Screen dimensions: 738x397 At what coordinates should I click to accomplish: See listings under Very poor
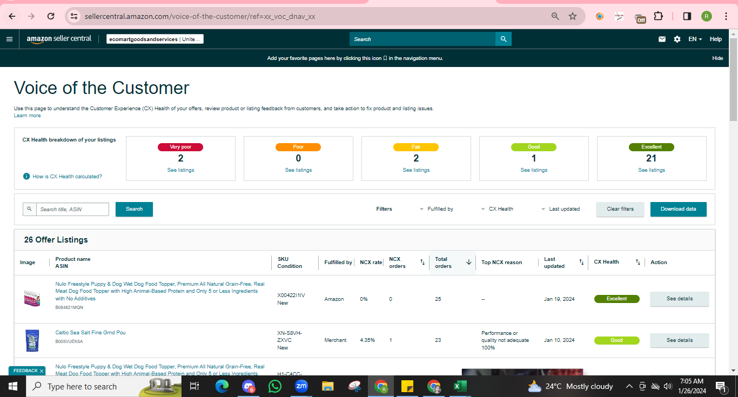click(180, 170)
